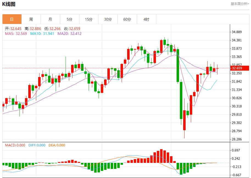
Task: Click the 0.697 MACD axis label
Action: [x=236, y=150]
